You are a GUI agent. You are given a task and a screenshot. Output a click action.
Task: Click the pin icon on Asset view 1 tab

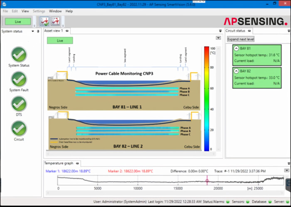[x=68, y=31]
